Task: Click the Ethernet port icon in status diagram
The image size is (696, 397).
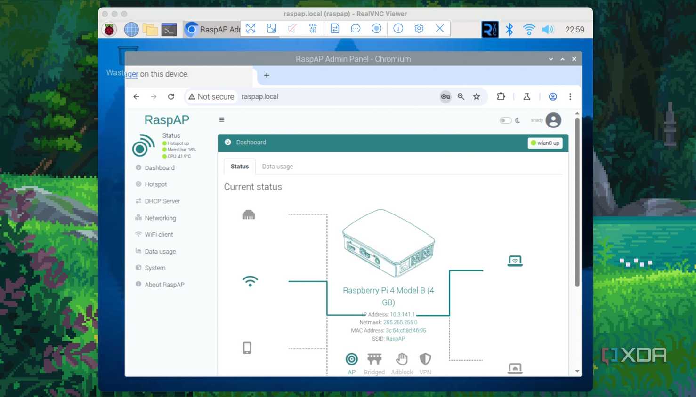Action: [x=249, y=215]
